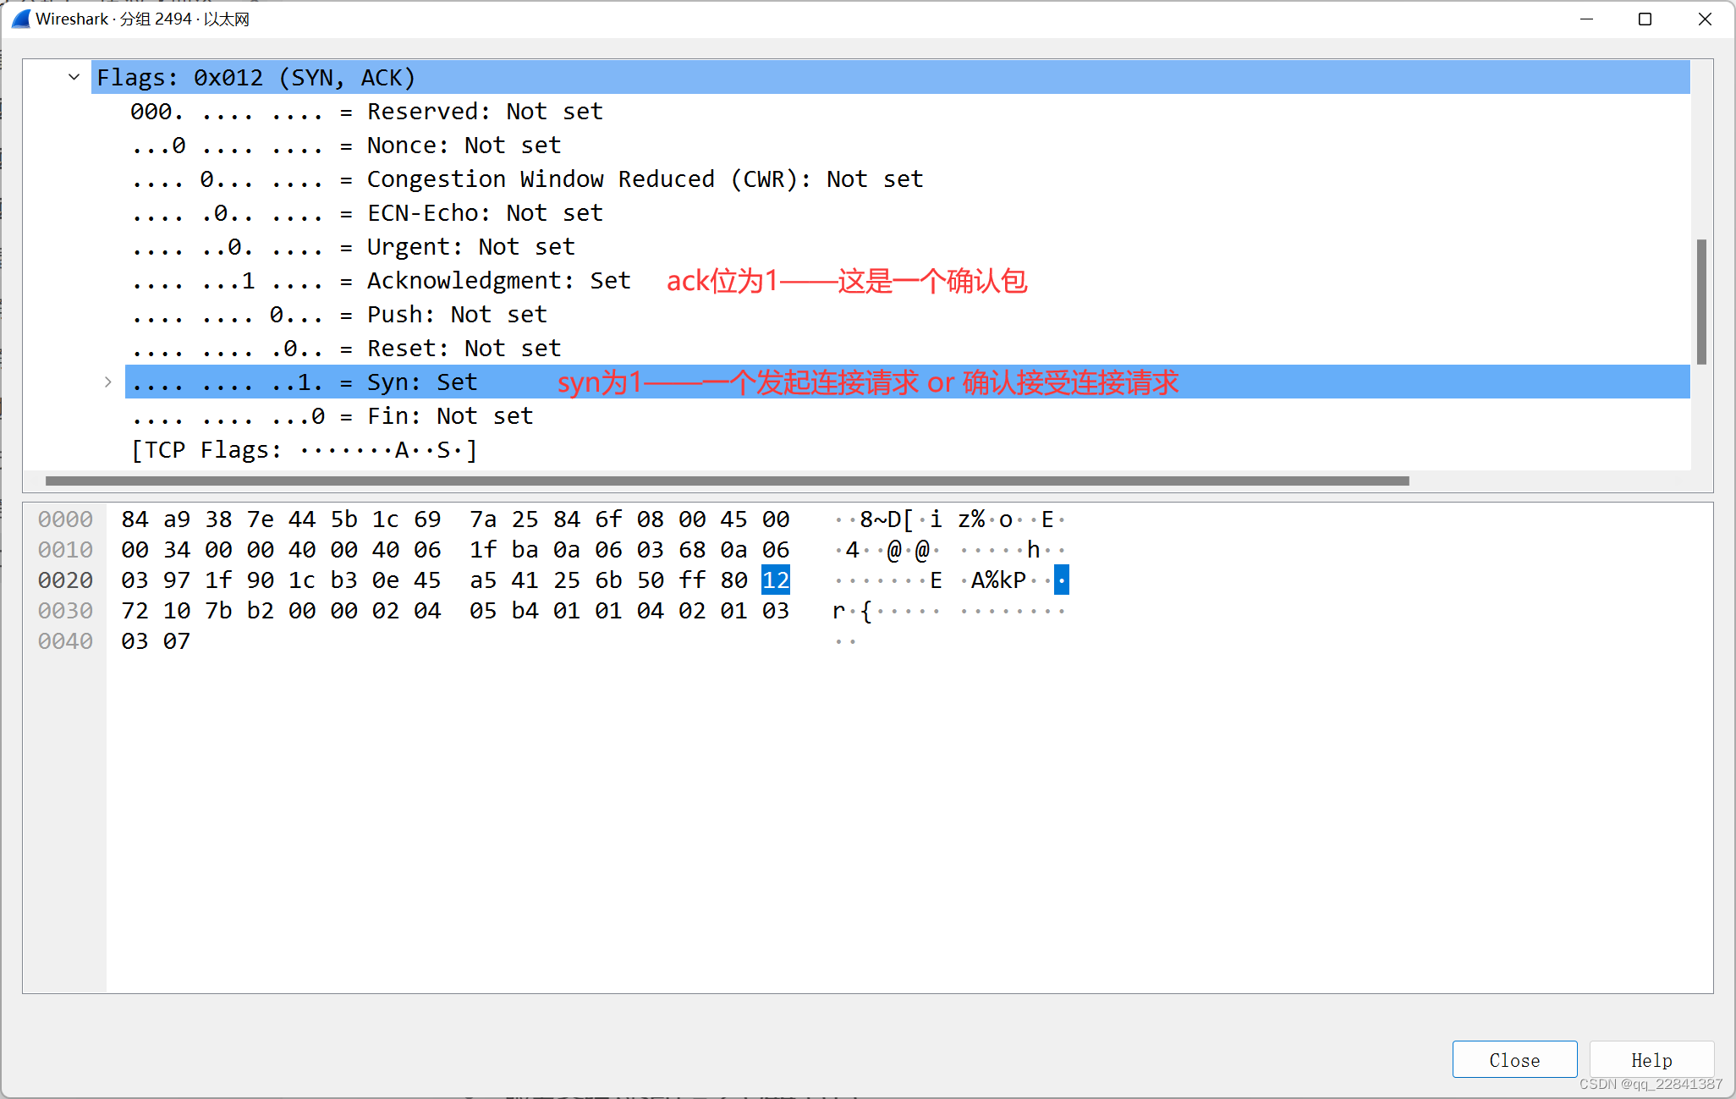Click ASCII text 'r·{' in row 0030
Viewport: 1736px width, 1099px height.
[x=852, y=611]
